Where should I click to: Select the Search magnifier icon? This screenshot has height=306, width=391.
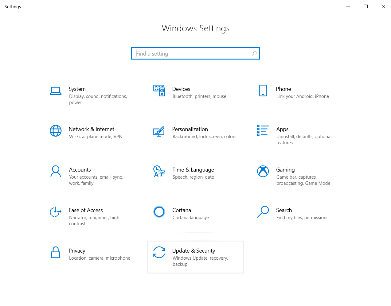pyautogui.click(x=263, y=212)
